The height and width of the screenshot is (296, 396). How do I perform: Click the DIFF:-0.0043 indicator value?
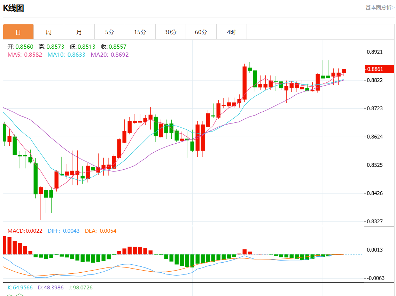click(64, 231)
